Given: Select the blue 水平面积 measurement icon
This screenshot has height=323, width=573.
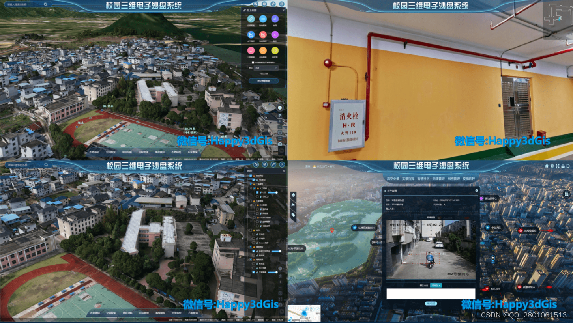Looking at the screenshot, I should (x=251, y=35).
